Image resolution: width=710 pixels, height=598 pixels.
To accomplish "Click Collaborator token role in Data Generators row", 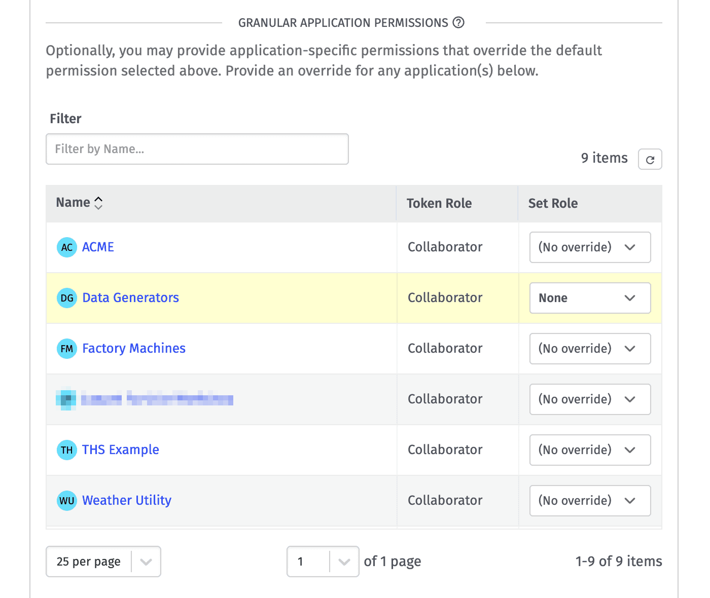I will [445, 297].
